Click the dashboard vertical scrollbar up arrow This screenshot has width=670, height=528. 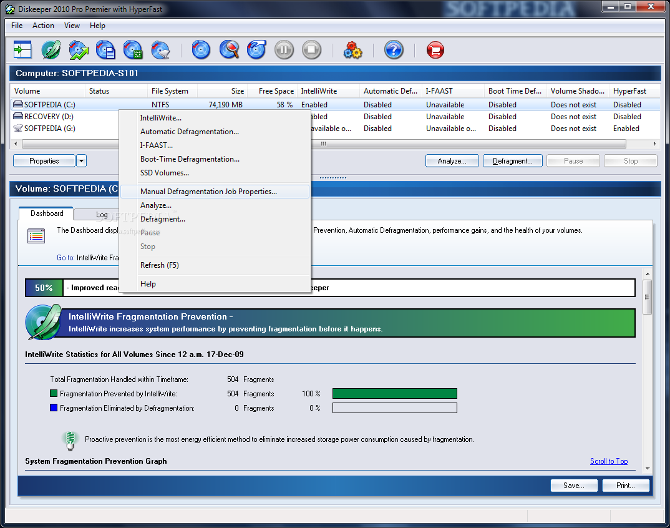[648, 273]
